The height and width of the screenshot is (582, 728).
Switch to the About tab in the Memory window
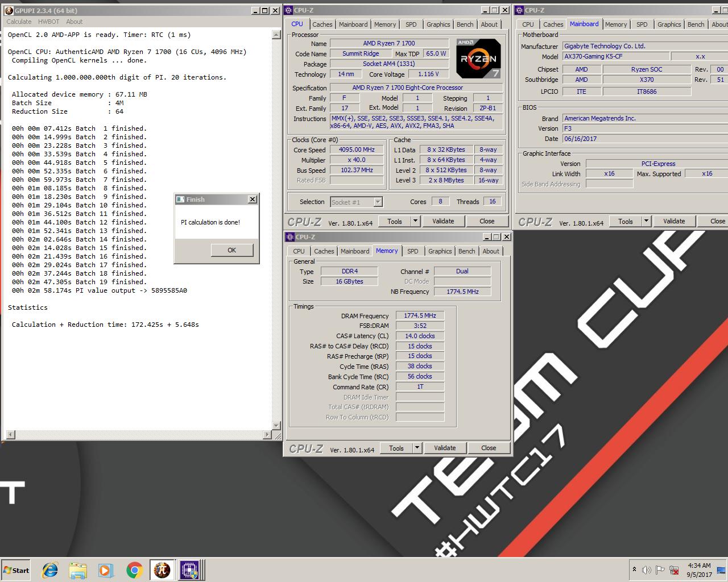pyautogui.click(x=491, y=251)
